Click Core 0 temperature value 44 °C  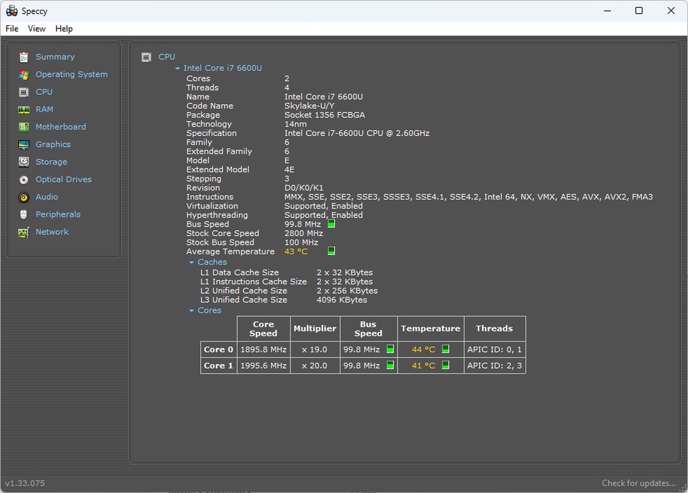click(424, 349)
